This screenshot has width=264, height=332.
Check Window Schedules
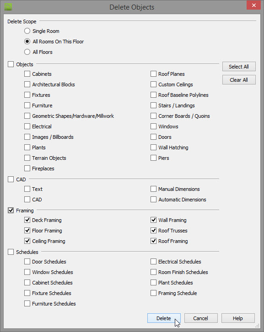point(27,272)
